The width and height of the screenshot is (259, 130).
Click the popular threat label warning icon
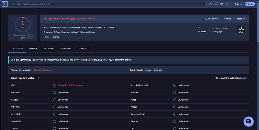[32, 70]
